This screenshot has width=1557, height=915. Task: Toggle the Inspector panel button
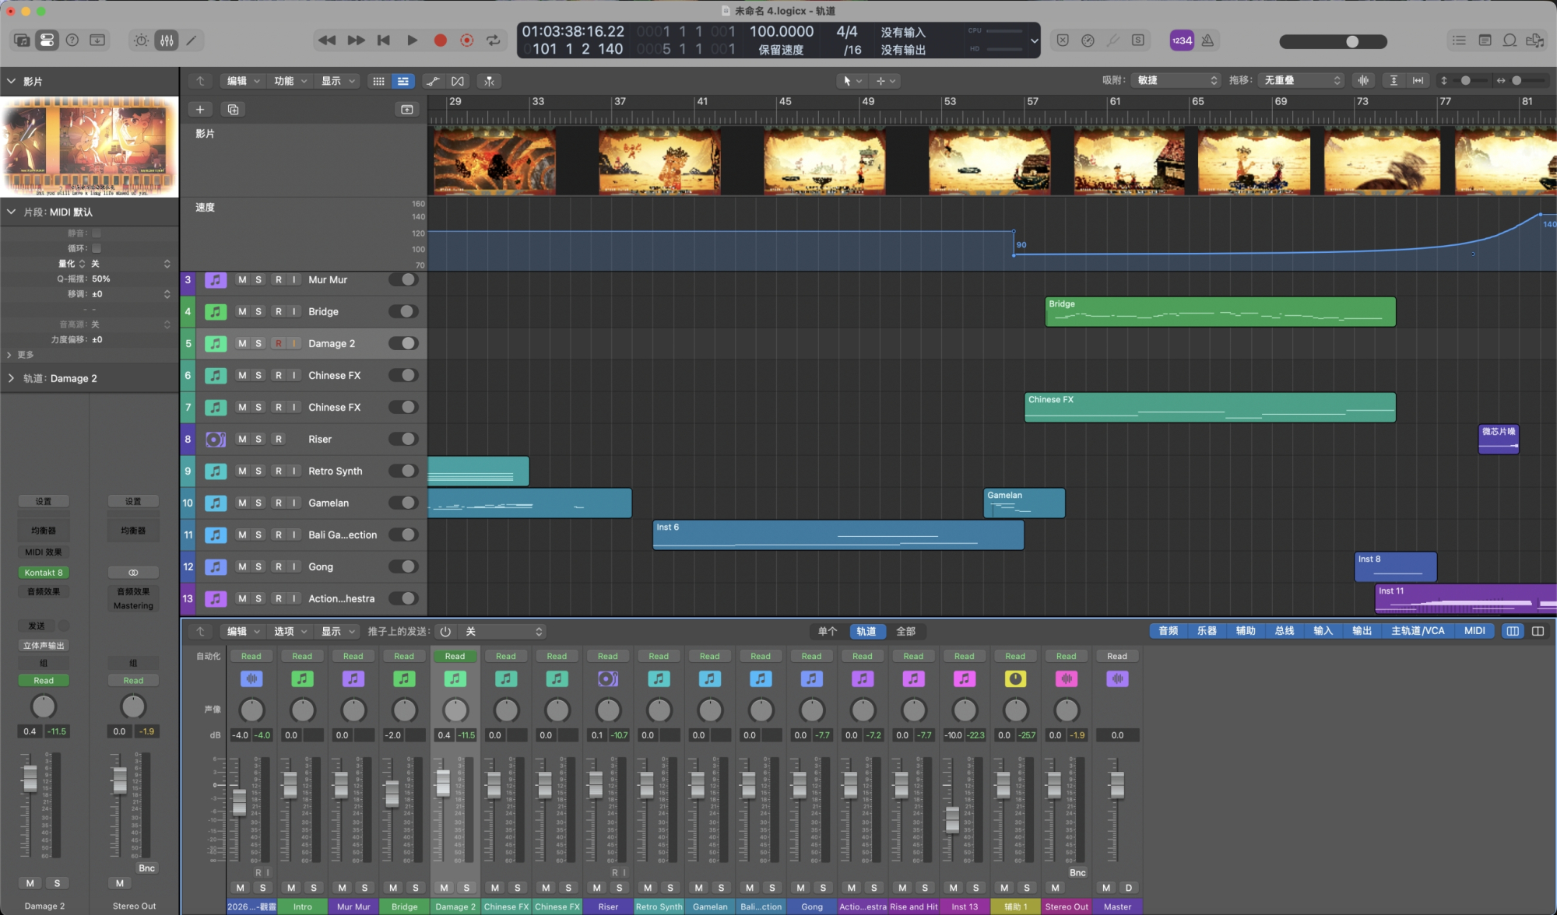(47, 40)
